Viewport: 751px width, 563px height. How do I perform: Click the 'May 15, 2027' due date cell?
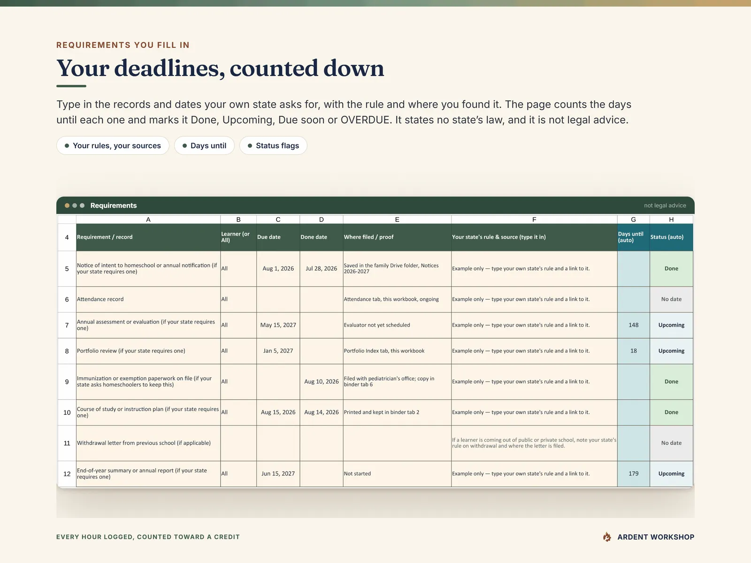pyautogui.click(x=278, y=325)
